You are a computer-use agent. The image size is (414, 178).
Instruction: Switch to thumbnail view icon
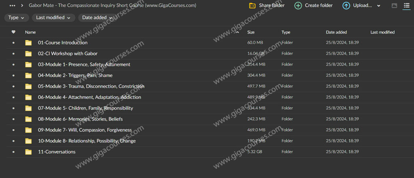(395, 6)
